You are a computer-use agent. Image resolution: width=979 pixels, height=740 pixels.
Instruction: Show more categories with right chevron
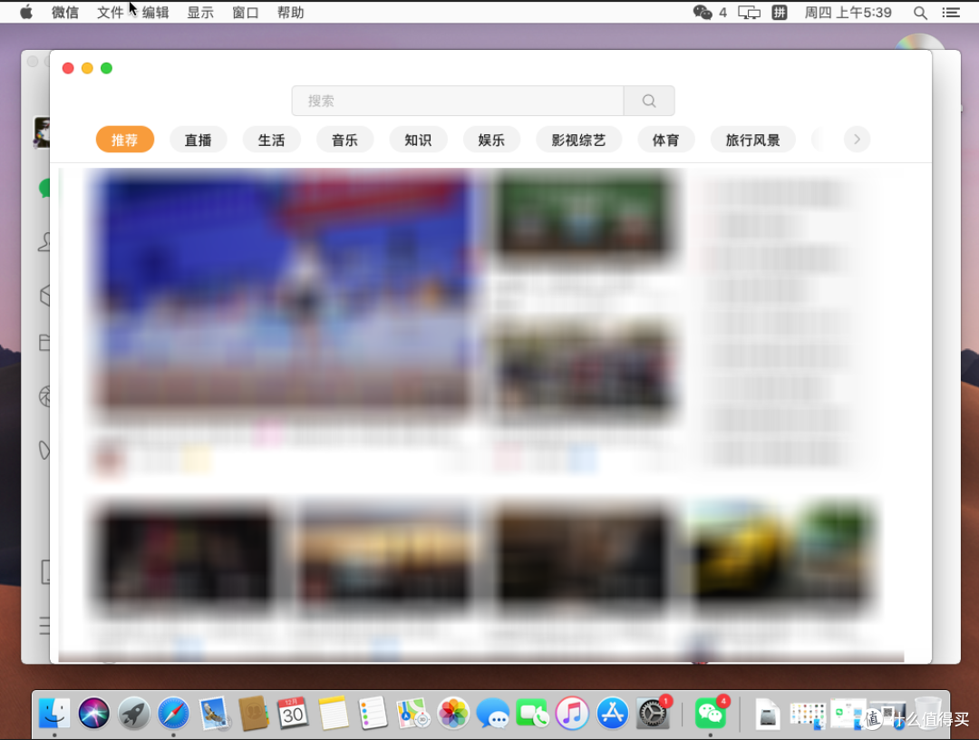(x=857, y=140)
